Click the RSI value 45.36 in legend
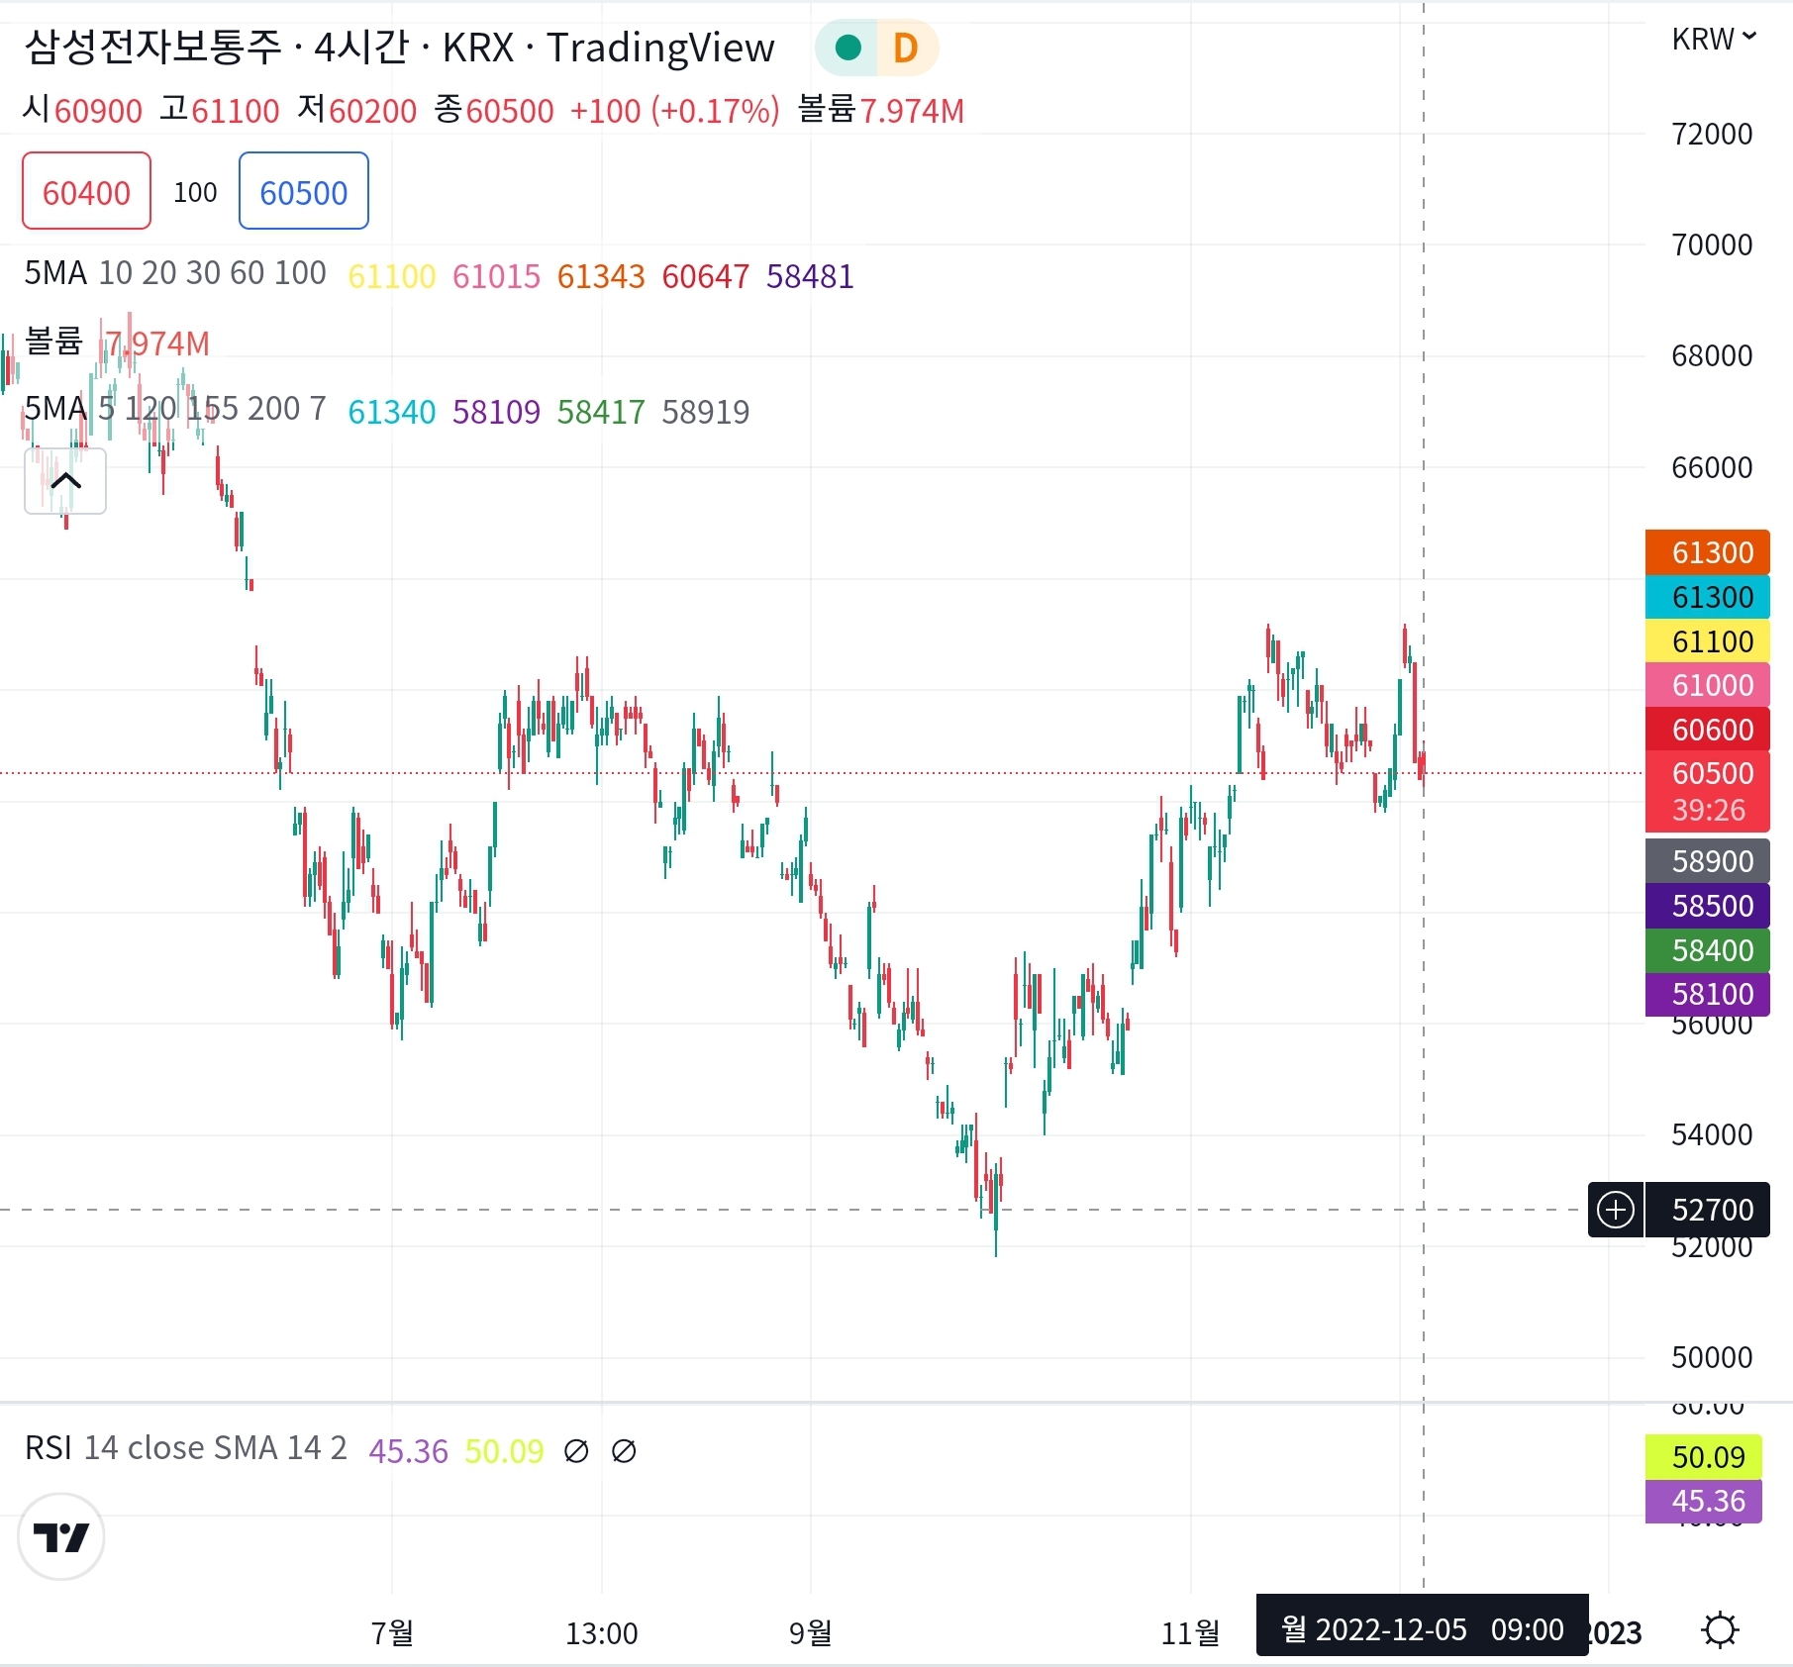This screenshot has width=1793, height=1667. tap(408, 1451)
